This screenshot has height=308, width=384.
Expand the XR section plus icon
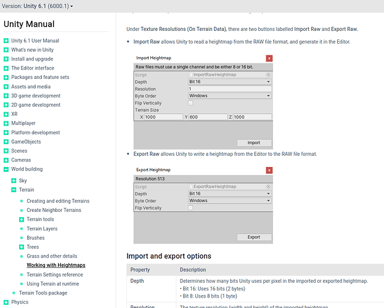click(x=6, y=114)
